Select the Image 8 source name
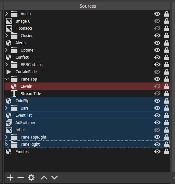 point(23,21)
